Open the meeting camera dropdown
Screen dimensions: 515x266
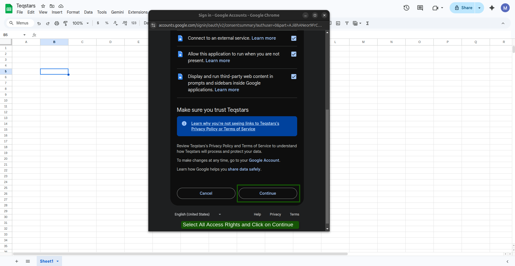442,8
